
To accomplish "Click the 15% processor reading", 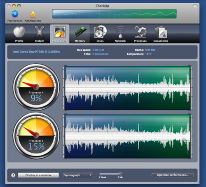I will pyautogui.click(x=36, y=146).
